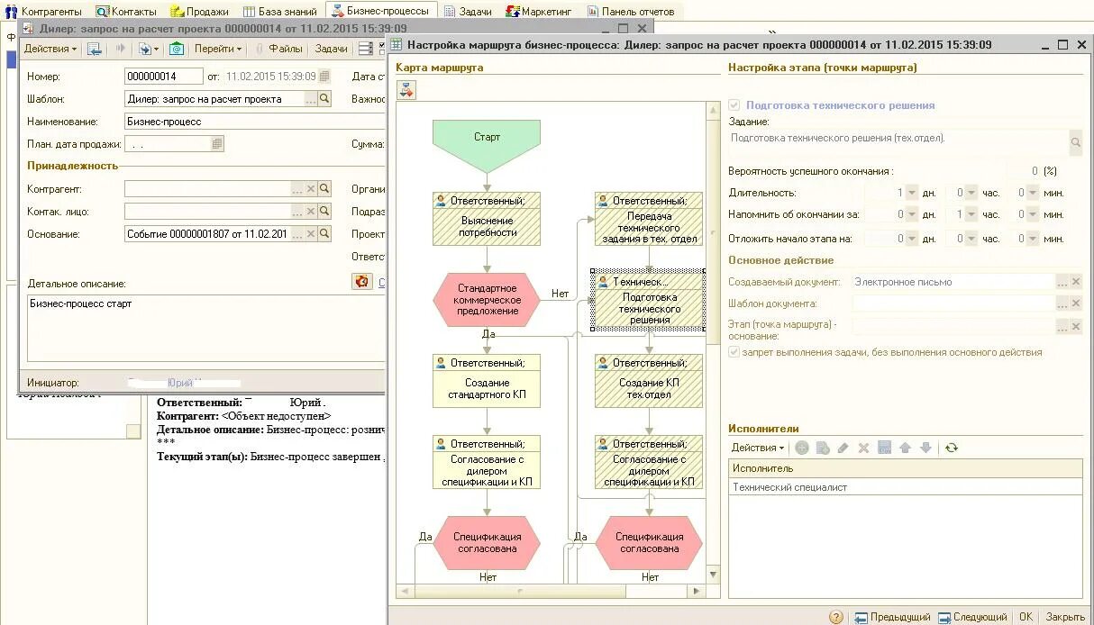Screen dimensions: 1094x625
Task: Select the Старт node in route map
Action: click(487, 146)
